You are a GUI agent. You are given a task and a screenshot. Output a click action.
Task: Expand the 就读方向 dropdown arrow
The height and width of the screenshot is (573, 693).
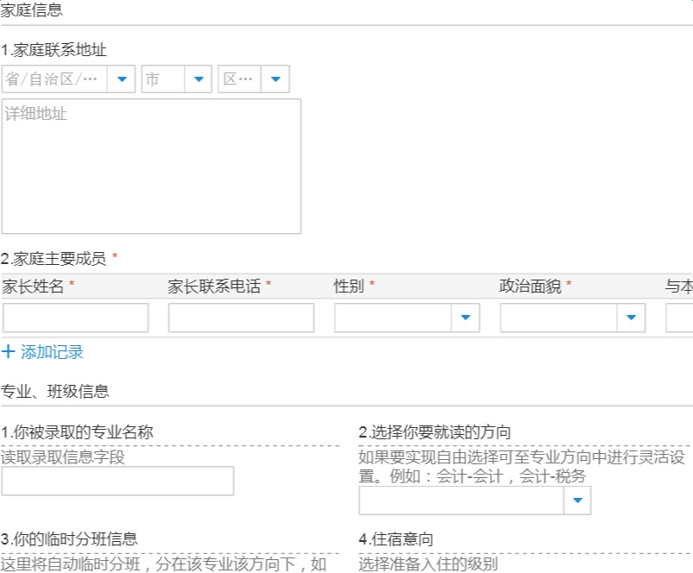pyautogui.click(x=577, y=501)
